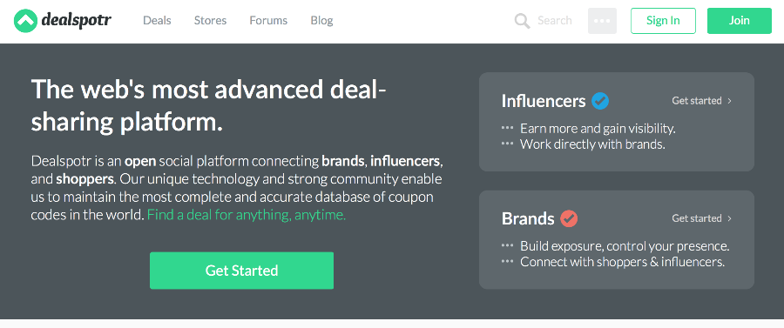
Task: Click the large Get Started button
Action: [241, 271]
